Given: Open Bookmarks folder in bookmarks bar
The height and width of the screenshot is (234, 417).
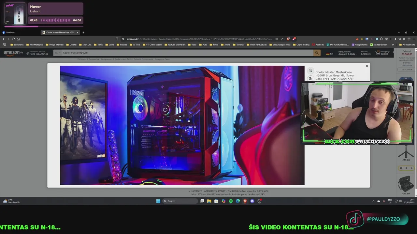Looking at the screenshot, I should coord(17,45).
